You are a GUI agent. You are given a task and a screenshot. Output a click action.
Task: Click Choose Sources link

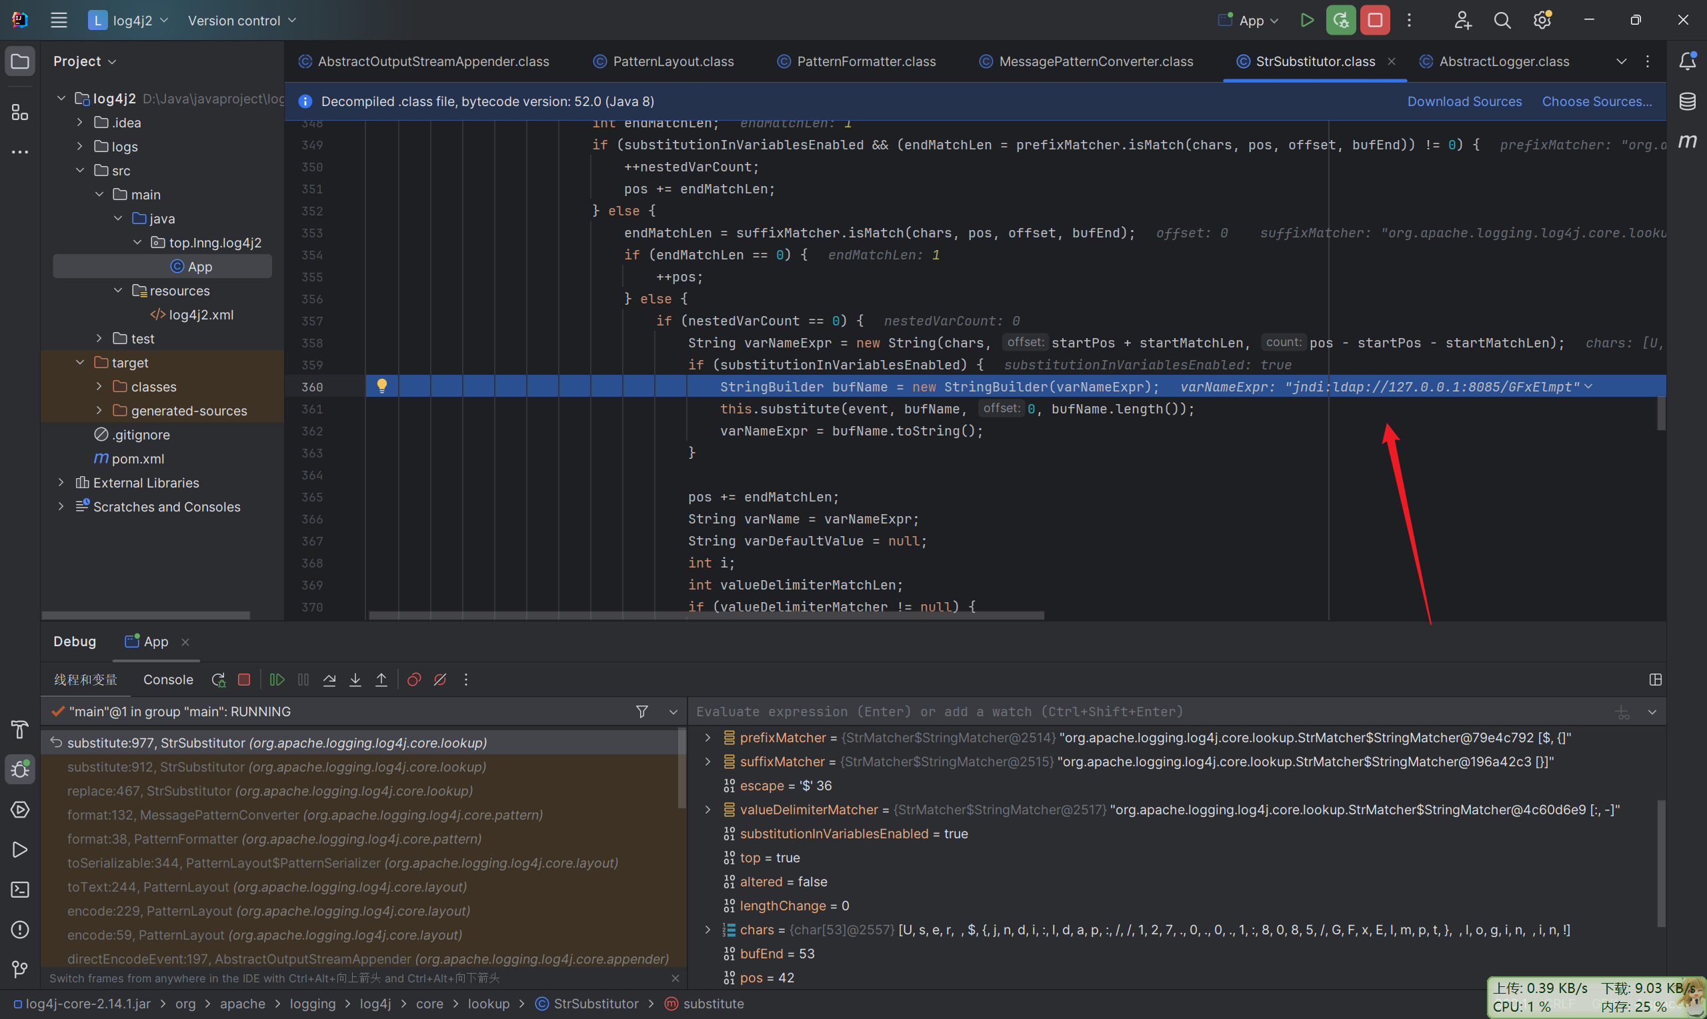coord(1596,101)
